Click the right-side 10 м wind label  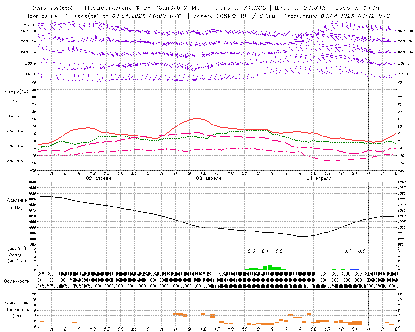point(403,74)
